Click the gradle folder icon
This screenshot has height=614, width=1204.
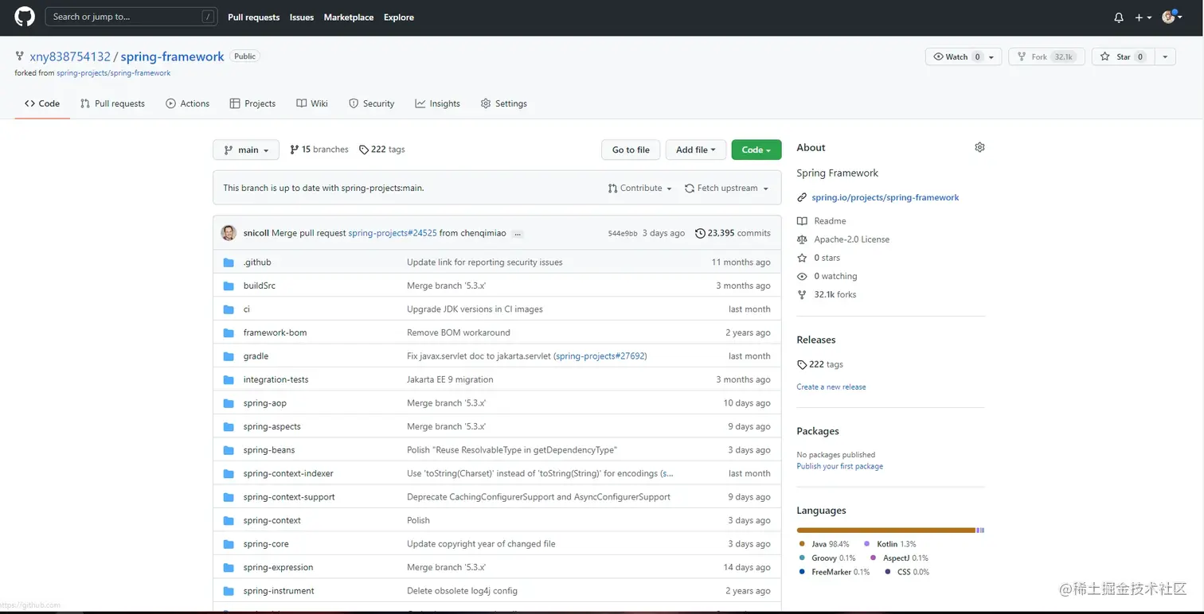229,356
